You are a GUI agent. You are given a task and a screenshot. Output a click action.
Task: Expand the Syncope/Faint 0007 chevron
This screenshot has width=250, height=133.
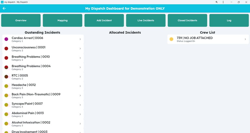80,105
